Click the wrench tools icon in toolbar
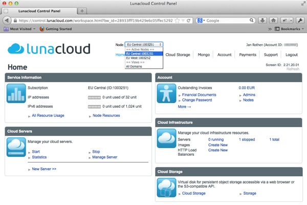The height and width of the screenshot is (205, 307). 300,20
